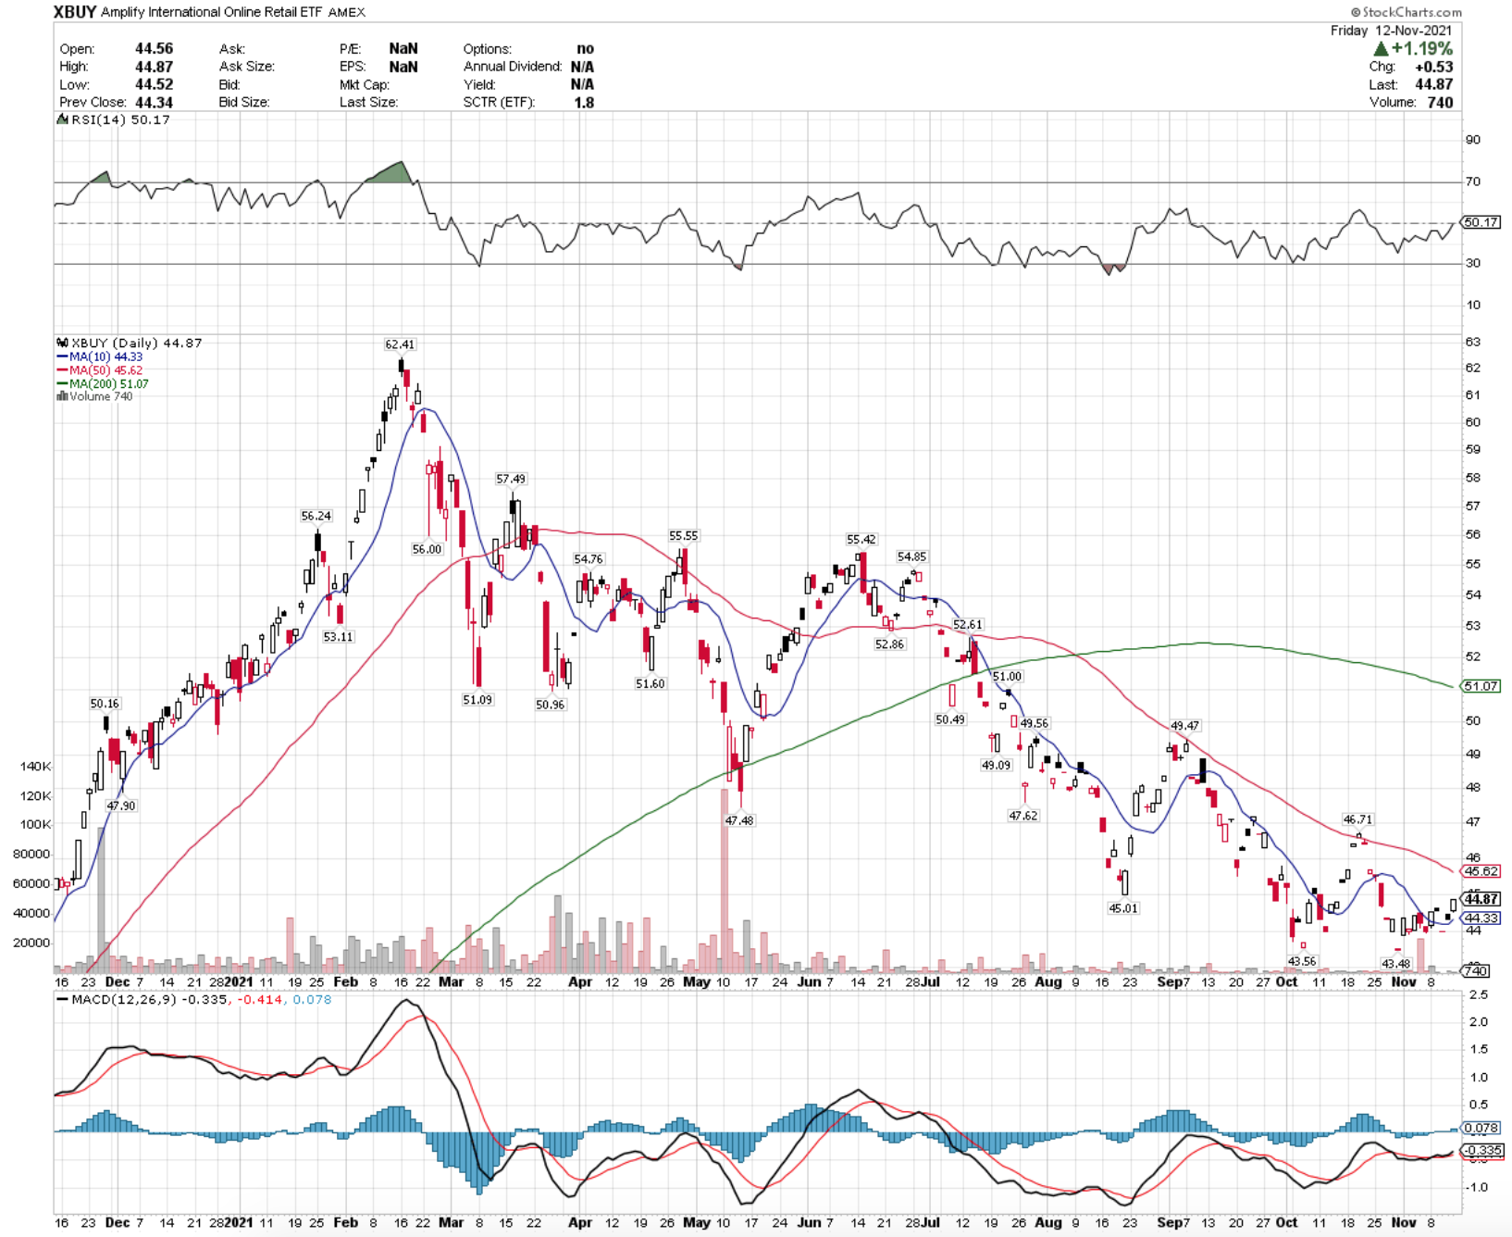Click the 45.01 price annotation
This screenshot has height=1237, width=1512.
1123,908
